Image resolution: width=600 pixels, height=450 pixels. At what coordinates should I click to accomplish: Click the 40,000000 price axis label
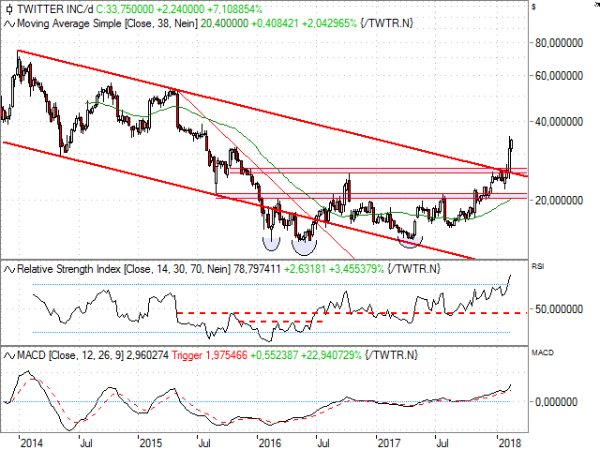click(559, 122)
